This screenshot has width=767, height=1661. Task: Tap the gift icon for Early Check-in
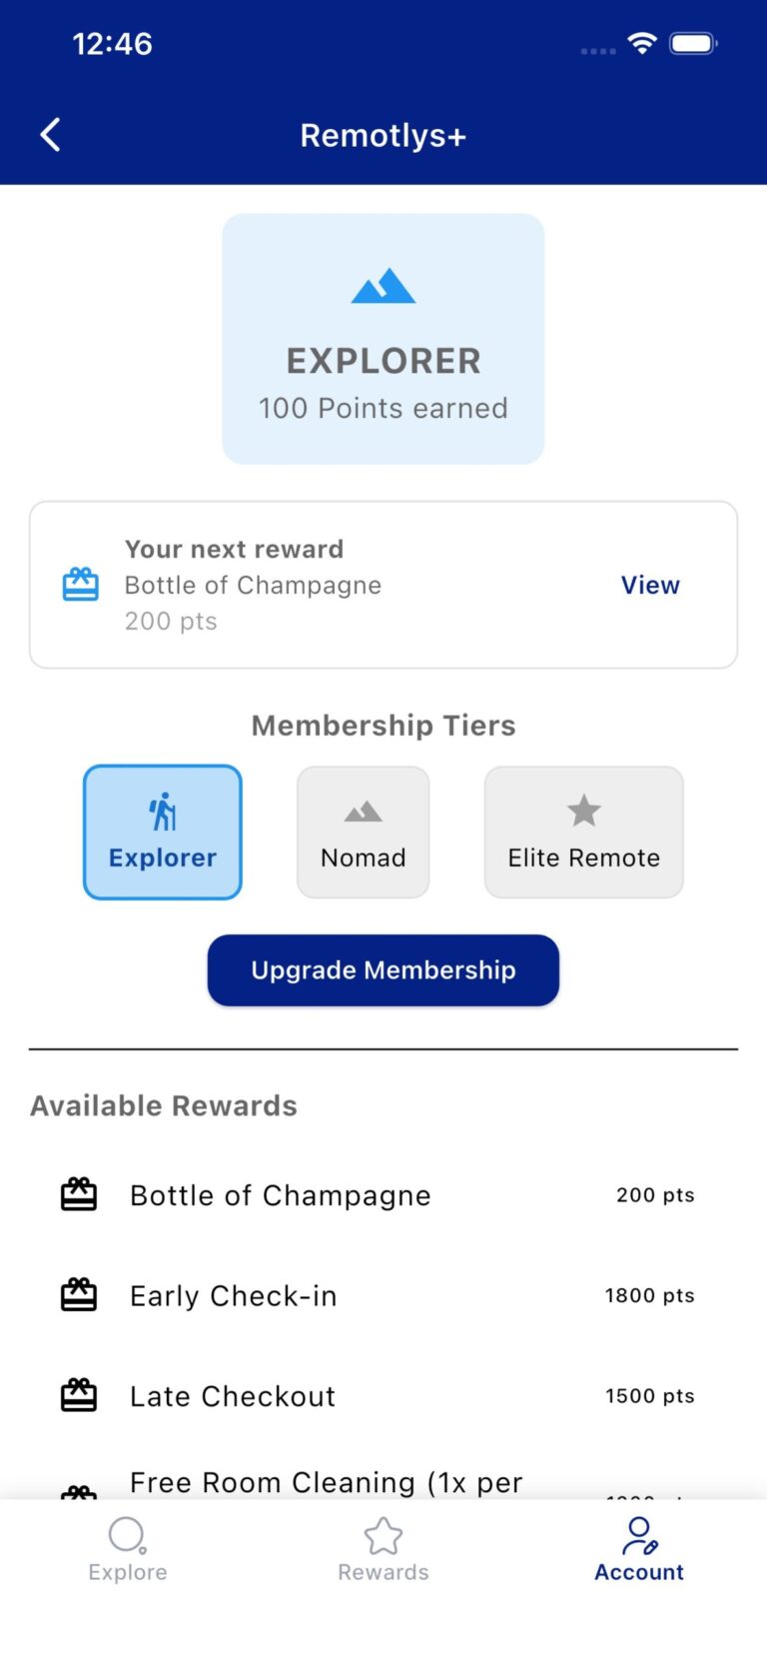(79, 1295)
